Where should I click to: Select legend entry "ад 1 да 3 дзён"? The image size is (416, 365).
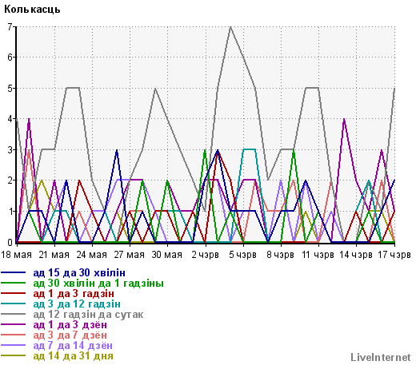point(70,325)
